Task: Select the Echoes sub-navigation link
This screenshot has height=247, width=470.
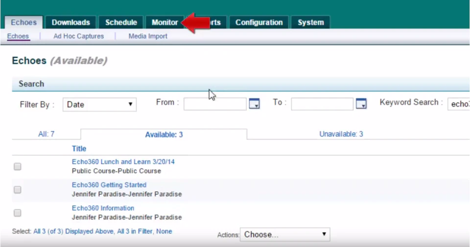Action: 18,36
